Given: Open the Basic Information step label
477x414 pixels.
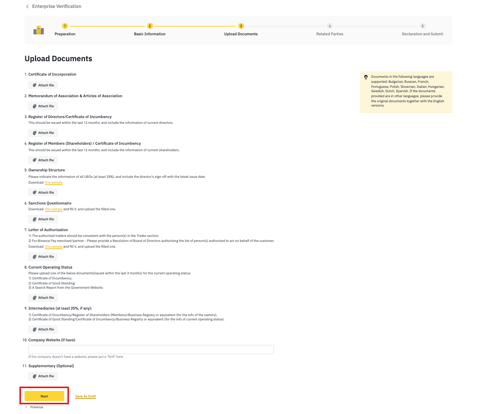Looking at the screenshot, I should coord(150,34).
